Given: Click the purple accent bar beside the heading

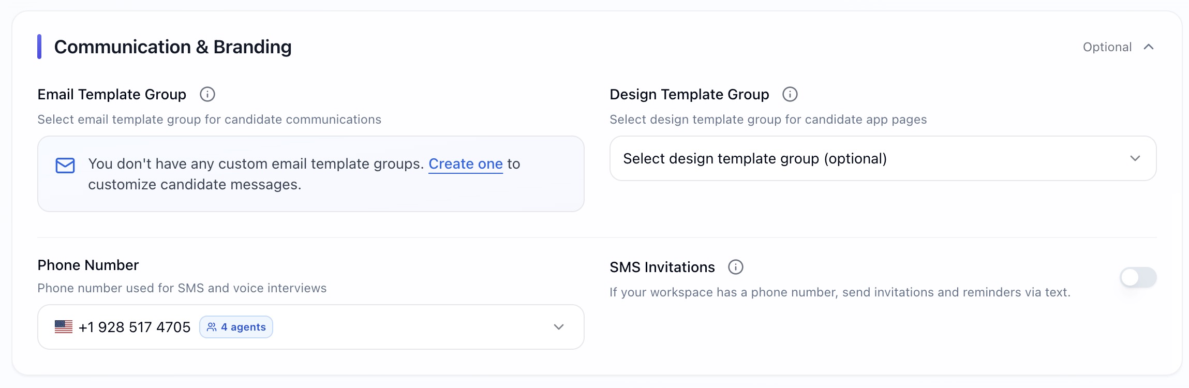Looking at the screenshot, I should [39, 47].
